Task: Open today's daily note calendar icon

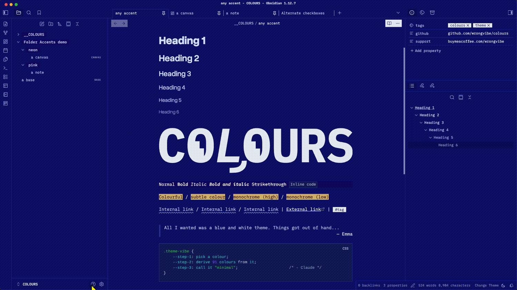Action: pos(6,51)
